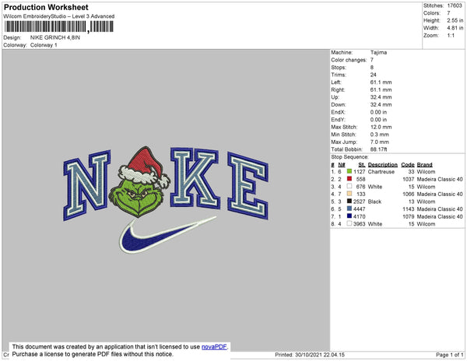Click the 'Code' column header
This screenshot has height=361, width=467.
pyautogui.click(x=408, y=165)
